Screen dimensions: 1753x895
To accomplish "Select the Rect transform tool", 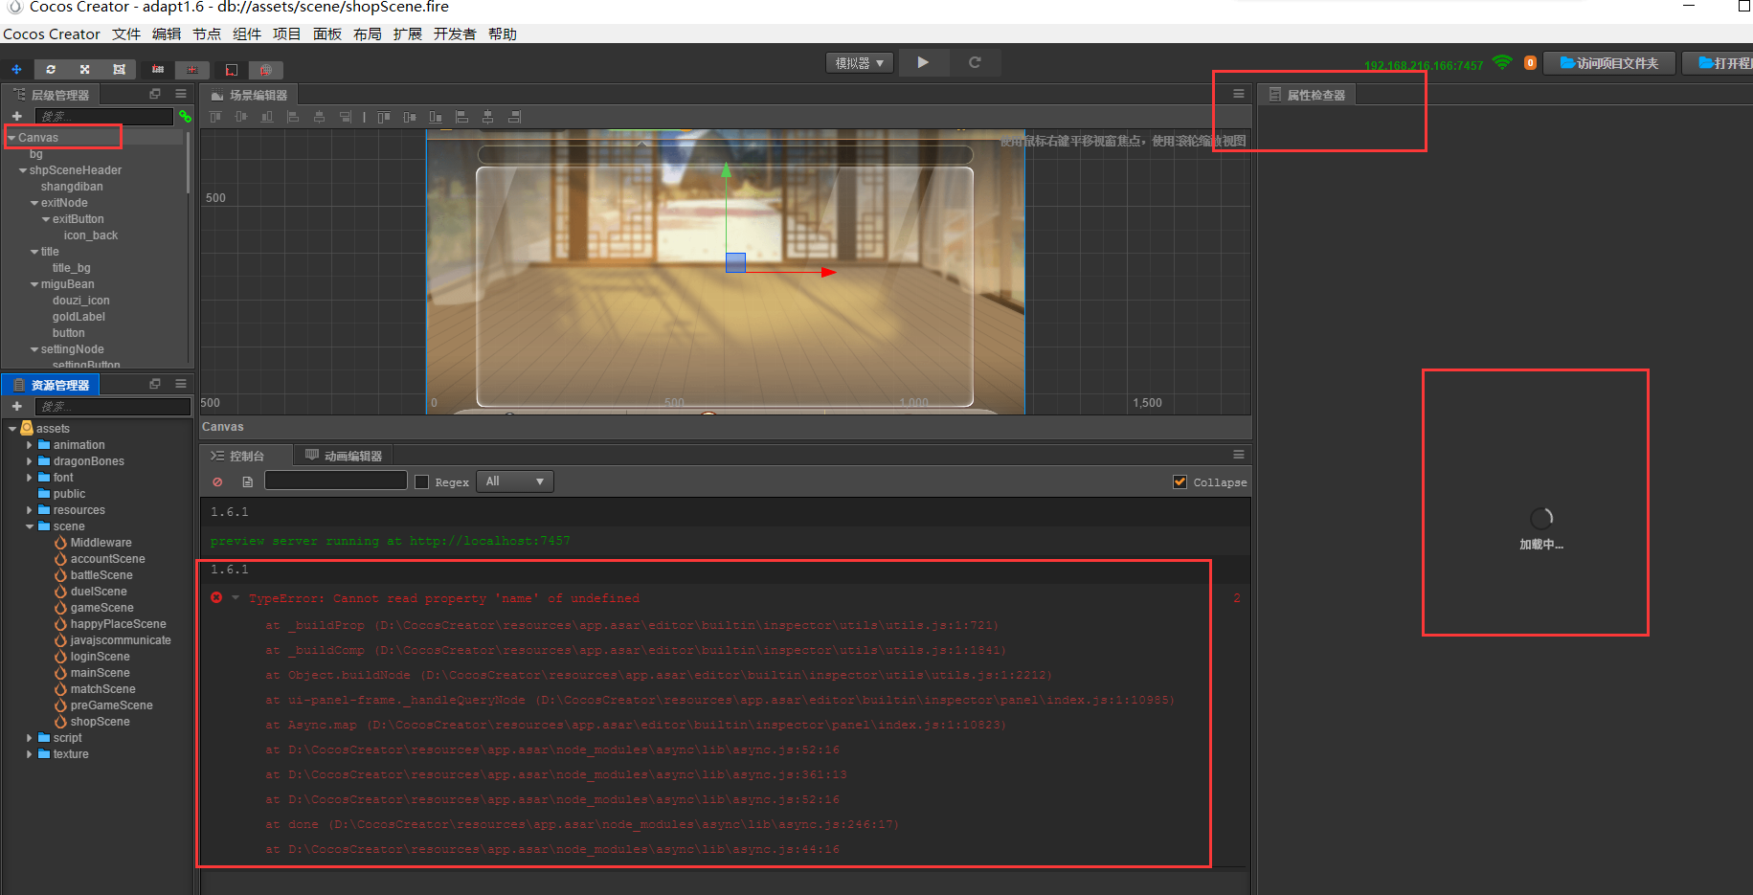I will coord(119,69).
